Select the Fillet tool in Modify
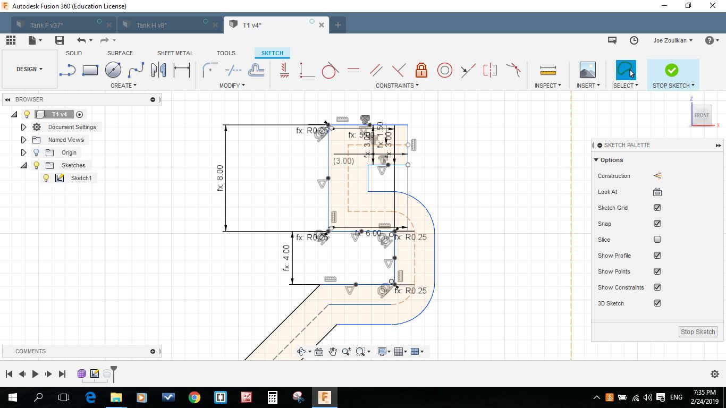Image resolution: width=726 pixels, height=408 pixels. coord(210,70)
